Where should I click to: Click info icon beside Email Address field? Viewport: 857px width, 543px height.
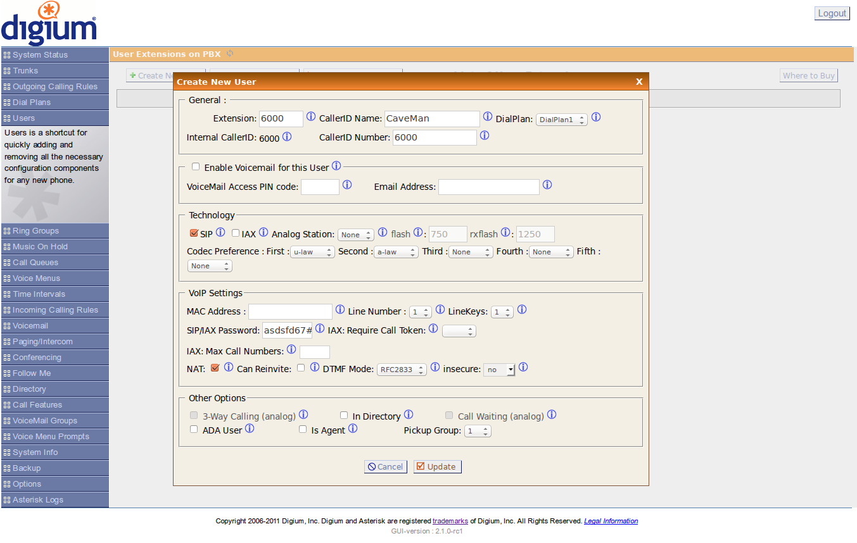click(547, 185)
